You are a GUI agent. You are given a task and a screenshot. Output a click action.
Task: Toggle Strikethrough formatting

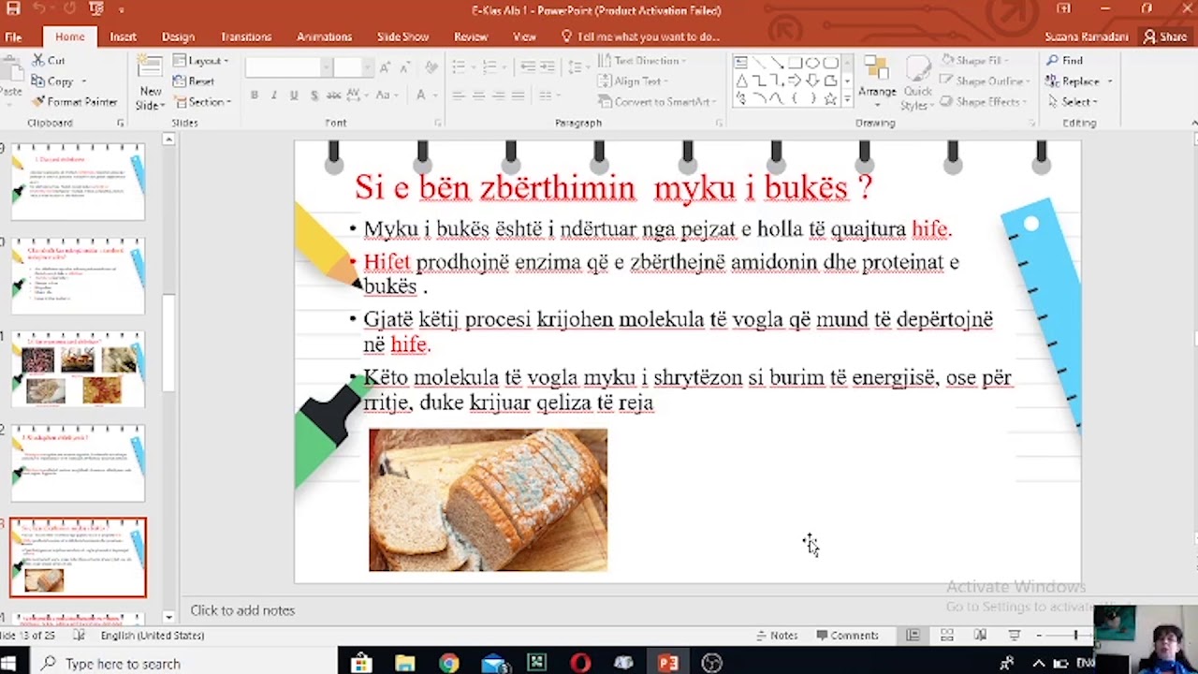click(333, 95)
